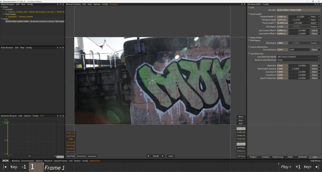Click the Object Browser pane up-arrow icon

point(58,4)
